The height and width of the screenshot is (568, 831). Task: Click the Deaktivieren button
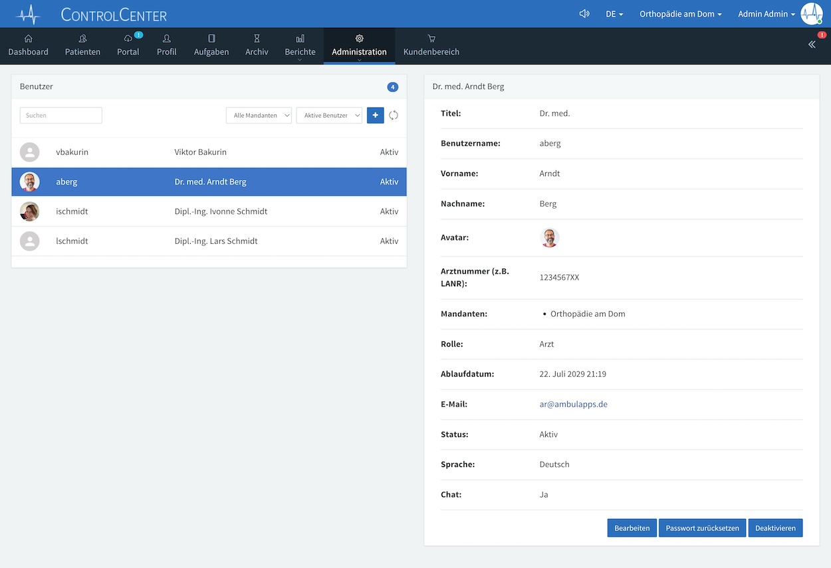point(775,528)
